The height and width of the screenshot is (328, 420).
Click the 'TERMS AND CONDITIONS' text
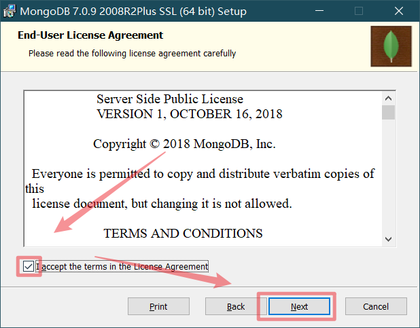coord(183,233)
